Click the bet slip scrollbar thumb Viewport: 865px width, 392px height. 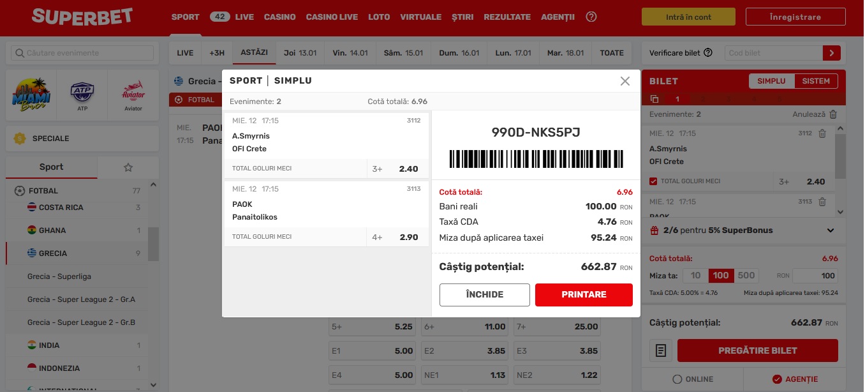pos(841,157)
